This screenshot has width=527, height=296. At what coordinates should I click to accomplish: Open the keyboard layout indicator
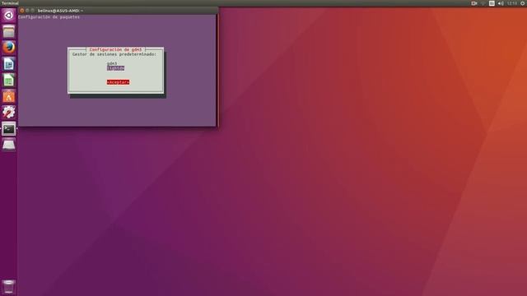tap(492, 3)
